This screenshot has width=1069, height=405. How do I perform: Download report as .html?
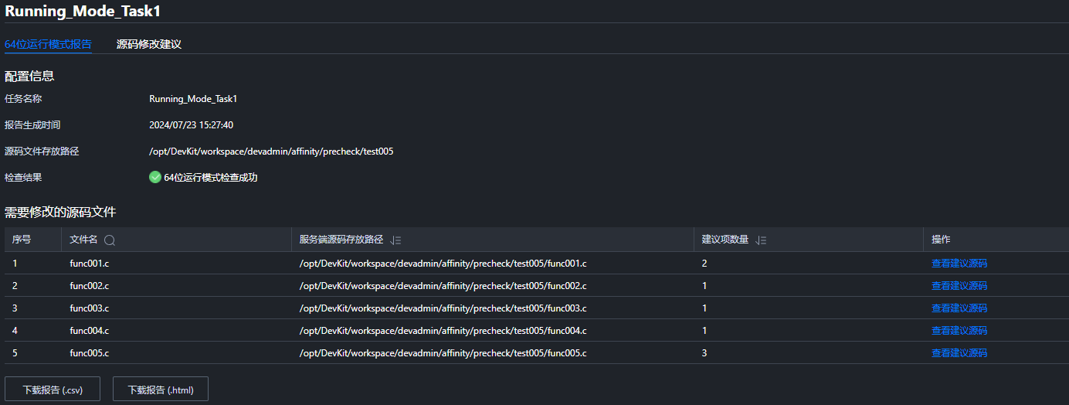(161, 390)
